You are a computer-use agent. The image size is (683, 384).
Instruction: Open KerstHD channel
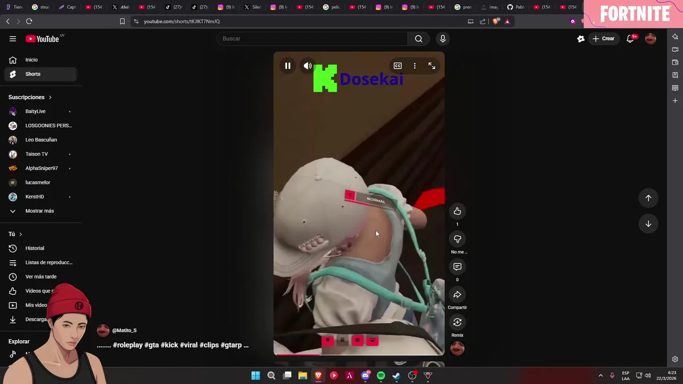pyautogui.click(x=41, y=197)
